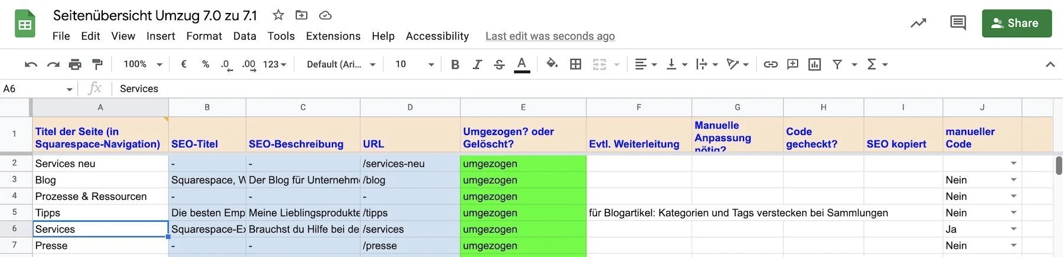Open the font family dropdown
This screenshot has width=1063, height=257.
341,64
